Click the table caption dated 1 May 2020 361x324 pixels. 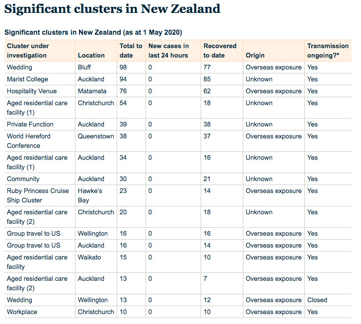pyautogui.click(x=93, y=32)
